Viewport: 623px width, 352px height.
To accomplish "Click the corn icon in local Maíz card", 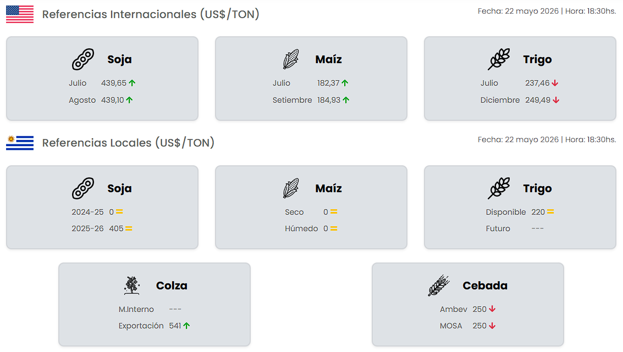I will pos(291,188).
